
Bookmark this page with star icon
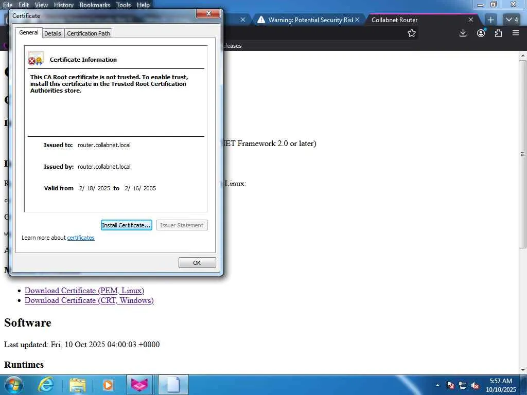412,33
